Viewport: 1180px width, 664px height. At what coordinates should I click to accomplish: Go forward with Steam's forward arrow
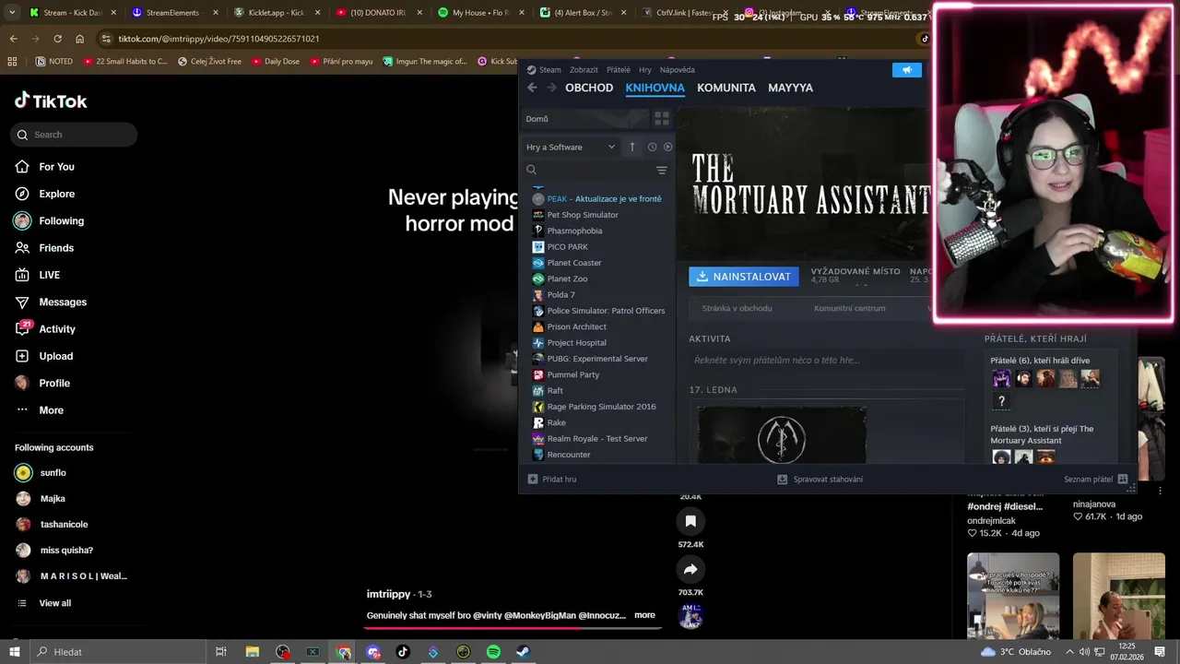pos(551,88)
